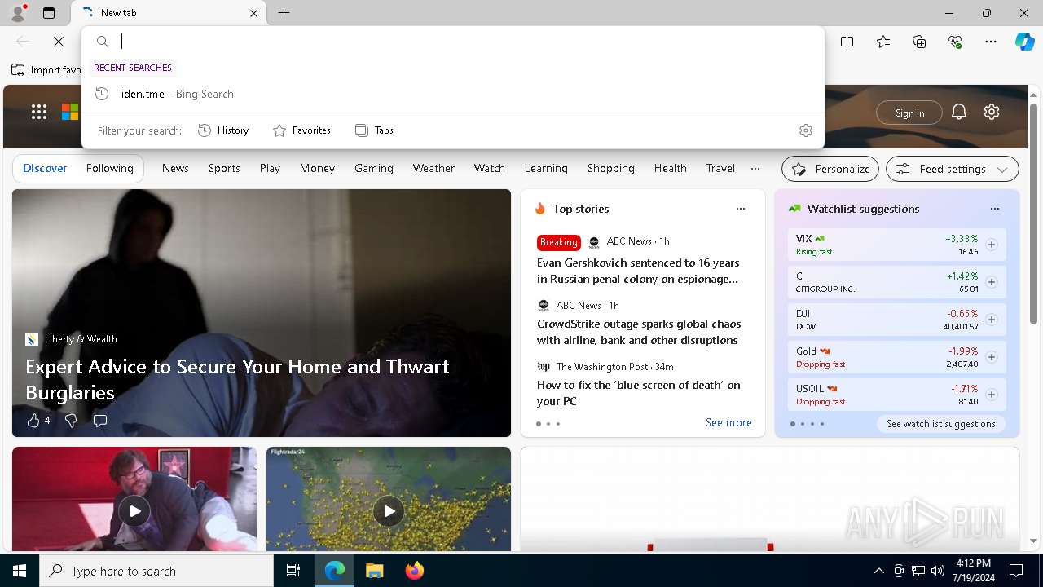This screenshot has height=587, width=1043.
Task: Open the tab actions menu icon
Action: 49,13
